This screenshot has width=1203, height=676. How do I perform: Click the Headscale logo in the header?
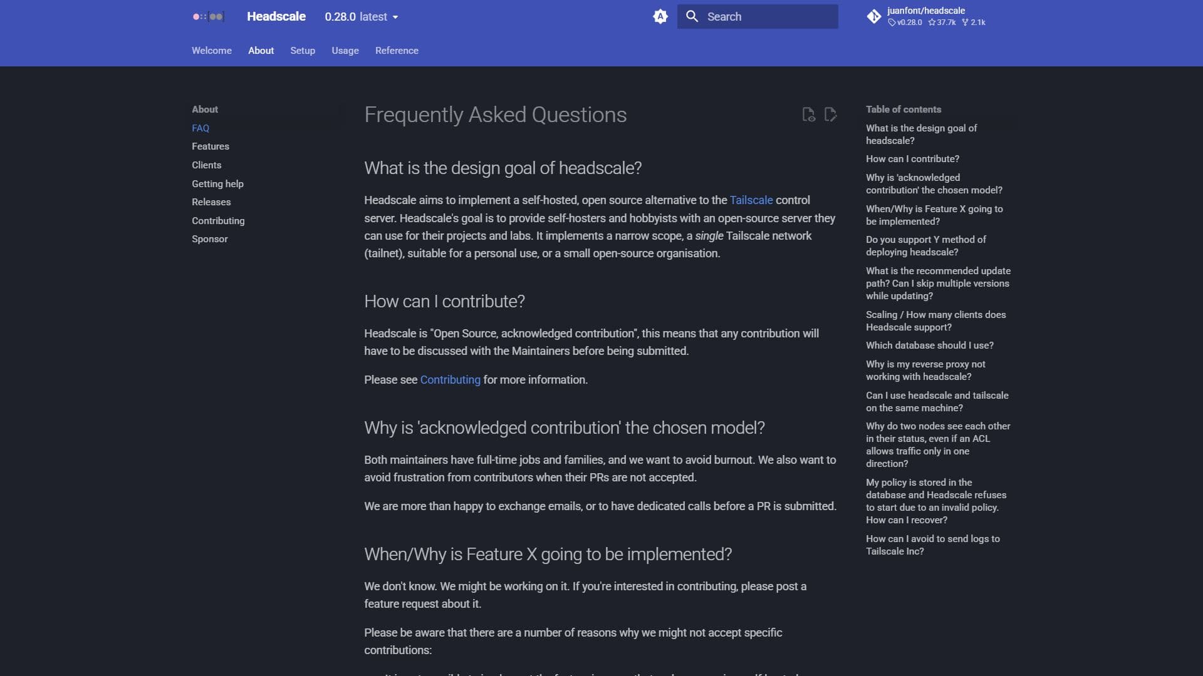click(208, 17)
